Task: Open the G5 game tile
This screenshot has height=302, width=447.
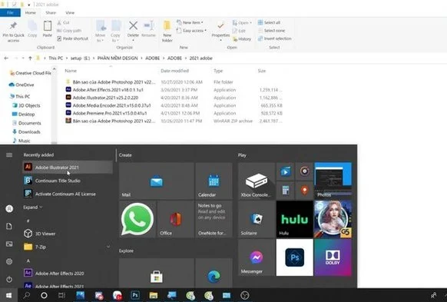Action: click(x=333, y=219)
